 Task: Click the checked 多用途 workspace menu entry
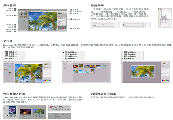pos(11,56)
